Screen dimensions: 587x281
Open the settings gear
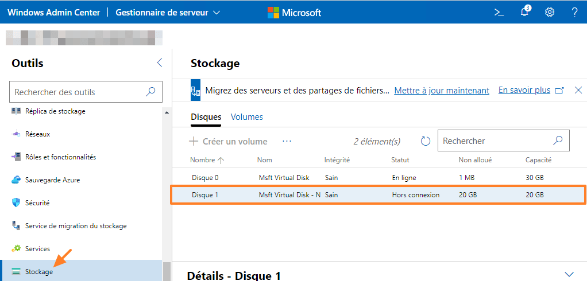coord(550,12)
